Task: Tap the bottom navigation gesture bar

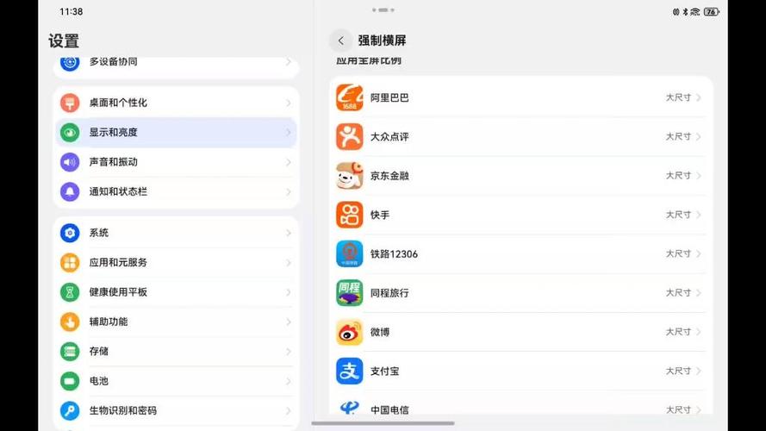Action: pyautogui.click(x=383, y=423)
